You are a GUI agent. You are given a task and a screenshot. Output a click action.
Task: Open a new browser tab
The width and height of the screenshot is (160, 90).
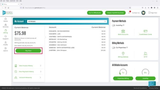21,4
